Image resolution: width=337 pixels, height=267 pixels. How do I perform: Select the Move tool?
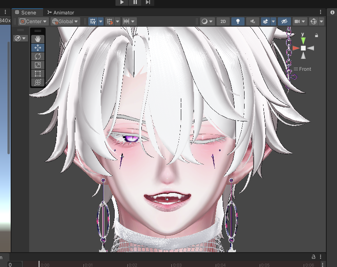coord(38,48)
